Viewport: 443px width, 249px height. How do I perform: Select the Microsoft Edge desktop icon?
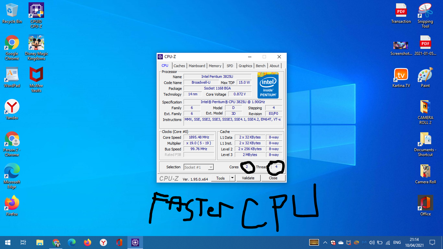[x=12, y=176]
